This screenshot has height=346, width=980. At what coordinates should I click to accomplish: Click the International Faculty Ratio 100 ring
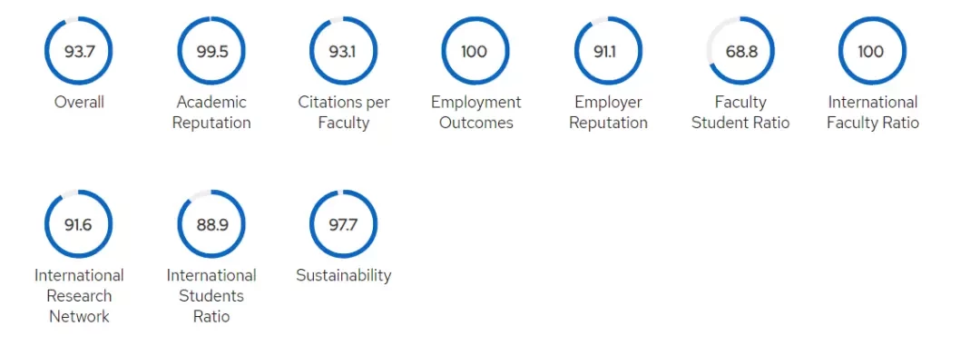pyautogui.click(x=873, y=51)
